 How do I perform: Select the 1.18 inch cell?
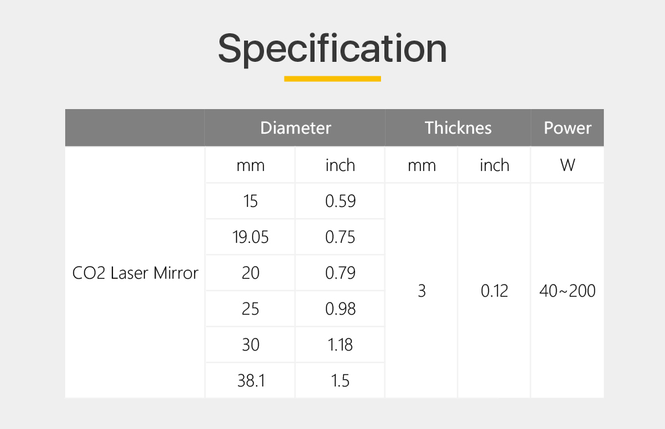point(340,345)
